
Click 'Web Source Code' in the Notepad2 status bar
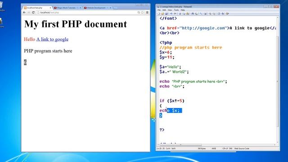click(x=242, y=148)
